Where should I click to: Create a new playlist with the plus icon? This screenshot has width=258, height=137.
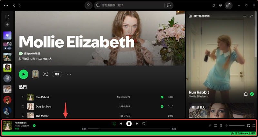(7, 24)
